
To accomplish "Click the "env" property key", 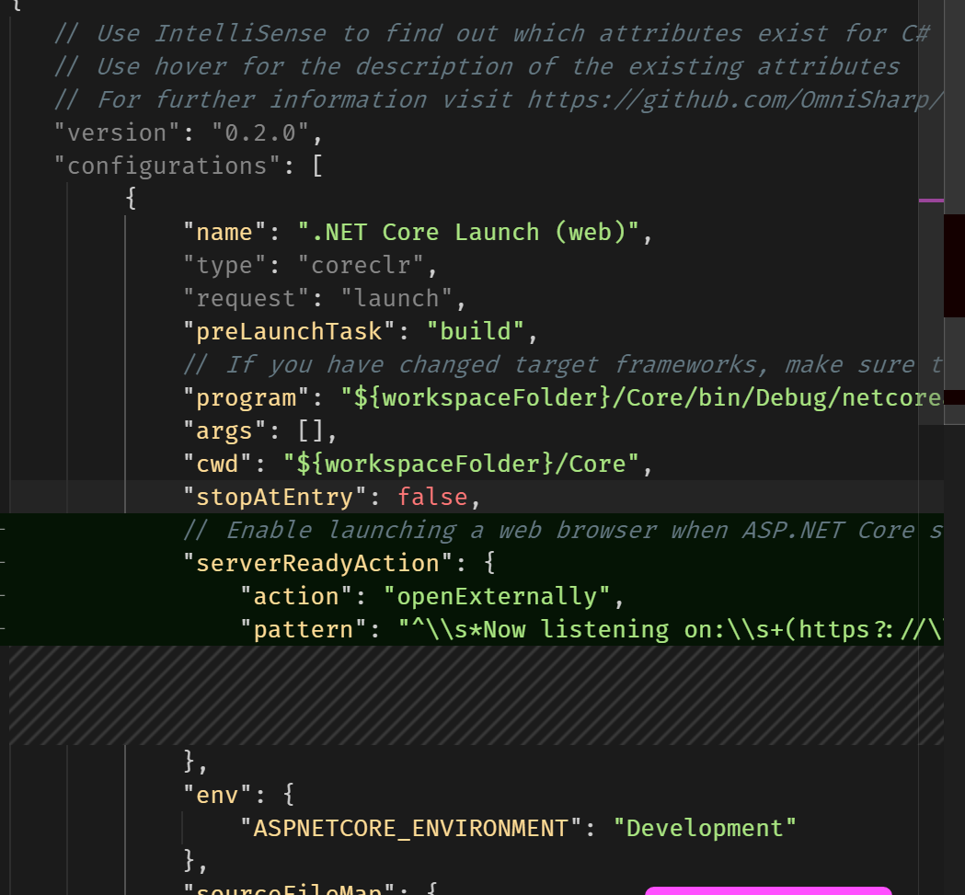I will (218, 796).
